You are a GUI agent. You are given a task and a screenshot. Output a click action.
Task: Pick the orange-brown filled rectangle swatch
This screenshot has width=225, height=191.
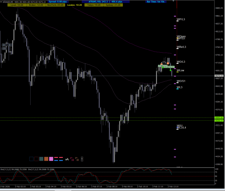click(46, 159)
